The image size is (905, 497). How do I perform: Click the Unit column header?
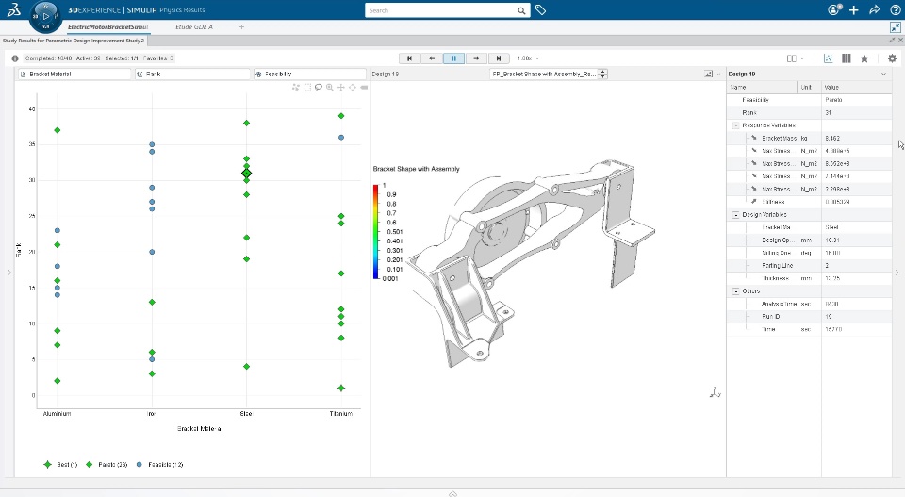point(809,87)
